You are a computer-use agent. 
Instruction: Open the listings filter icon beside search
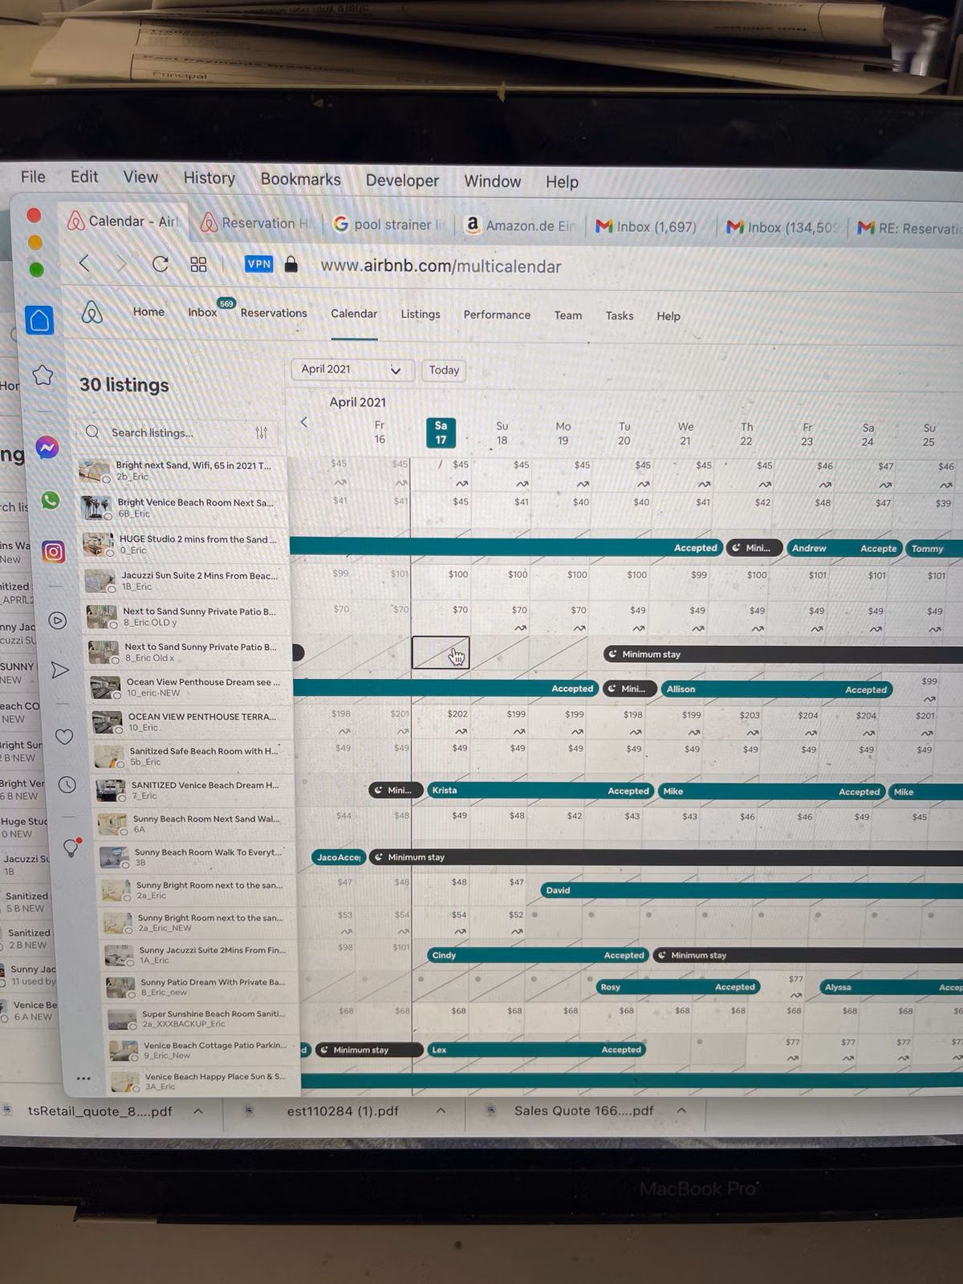coord(262,433)
